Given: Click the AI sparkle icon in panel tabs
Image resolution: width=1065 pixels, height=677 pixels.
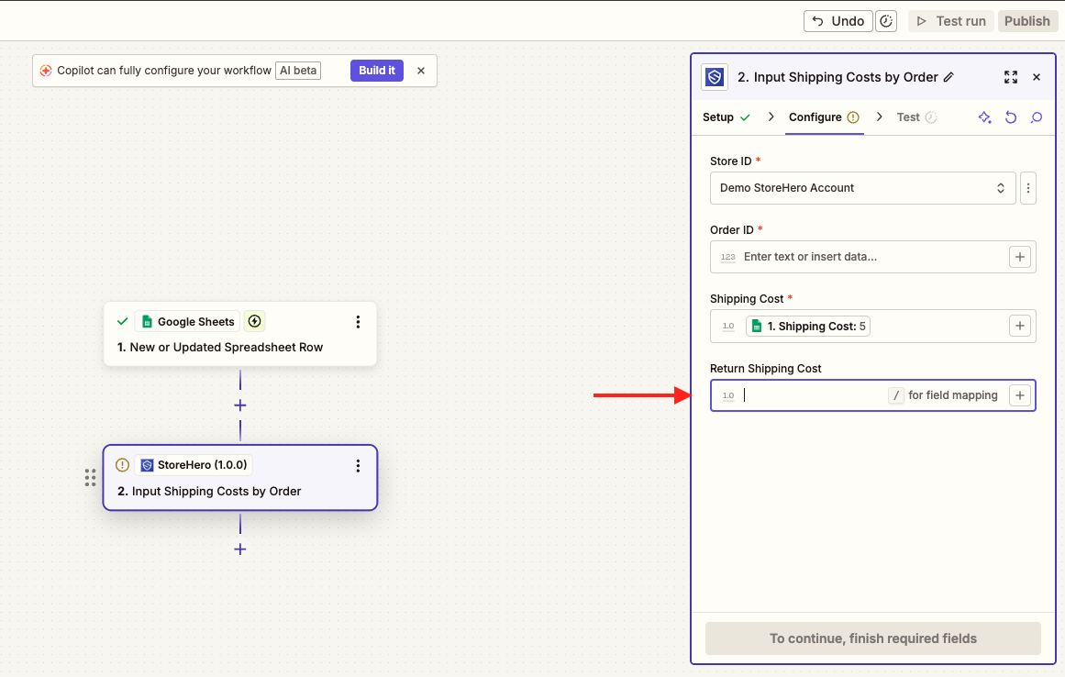Looking at the screenshot, I should point(984,117).
